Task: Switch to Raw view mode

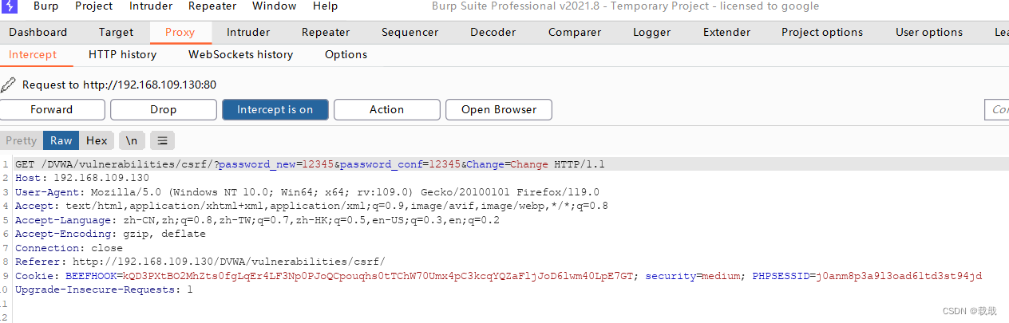Action: pos(61,140)
